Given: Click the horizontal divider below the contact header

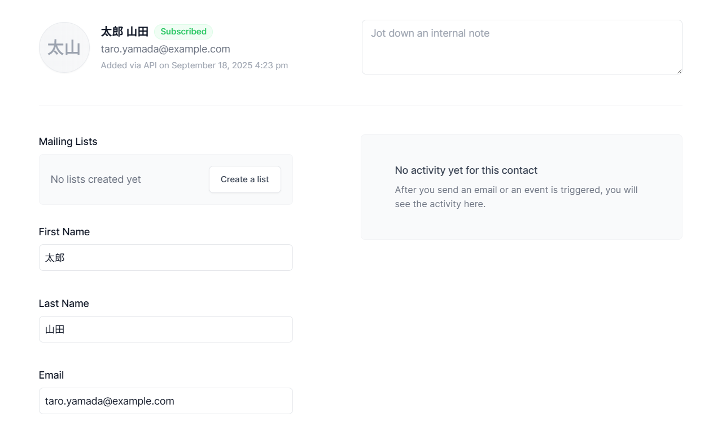Looking at the screenshot, I should pos(360,106).
